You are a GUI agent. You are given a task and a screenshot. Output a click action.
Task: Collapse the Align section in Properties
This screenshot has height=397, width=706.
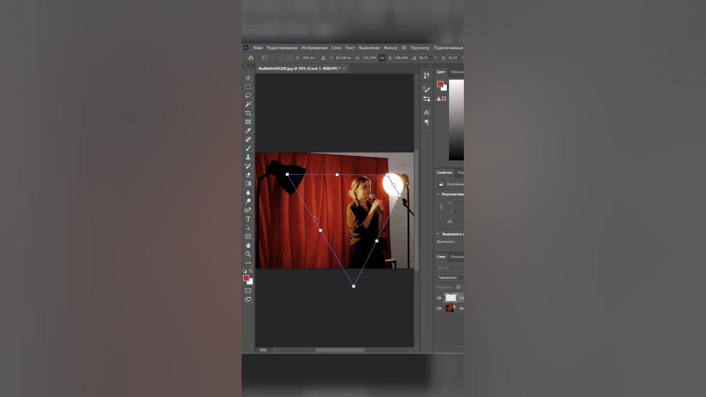tap(438, 234)
